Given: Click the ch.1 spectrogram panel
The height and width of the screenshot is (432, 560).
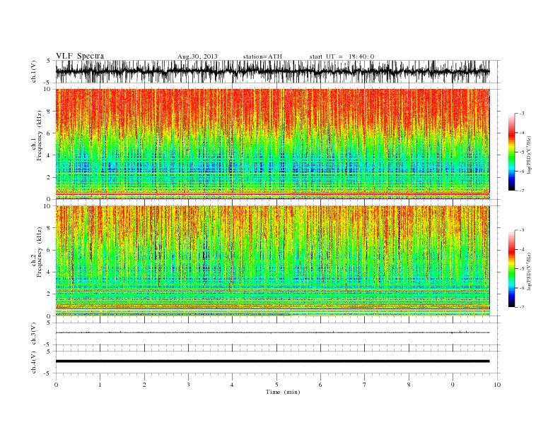Looking at the screenshot, I should (x=272, y=144).
